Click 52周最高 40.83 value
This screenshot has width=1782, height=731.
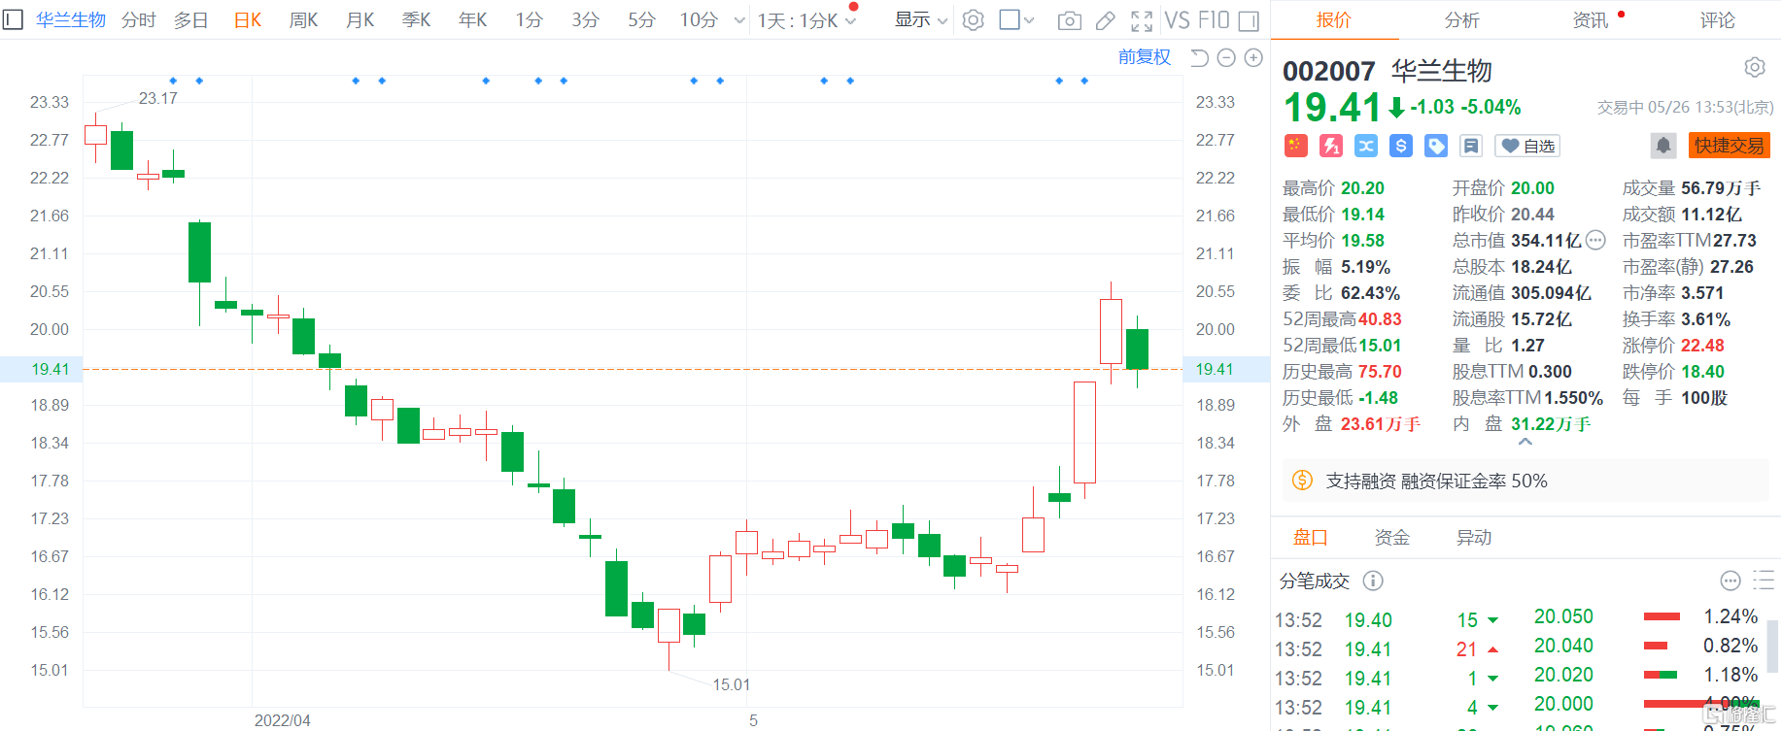click(1380, 319)
